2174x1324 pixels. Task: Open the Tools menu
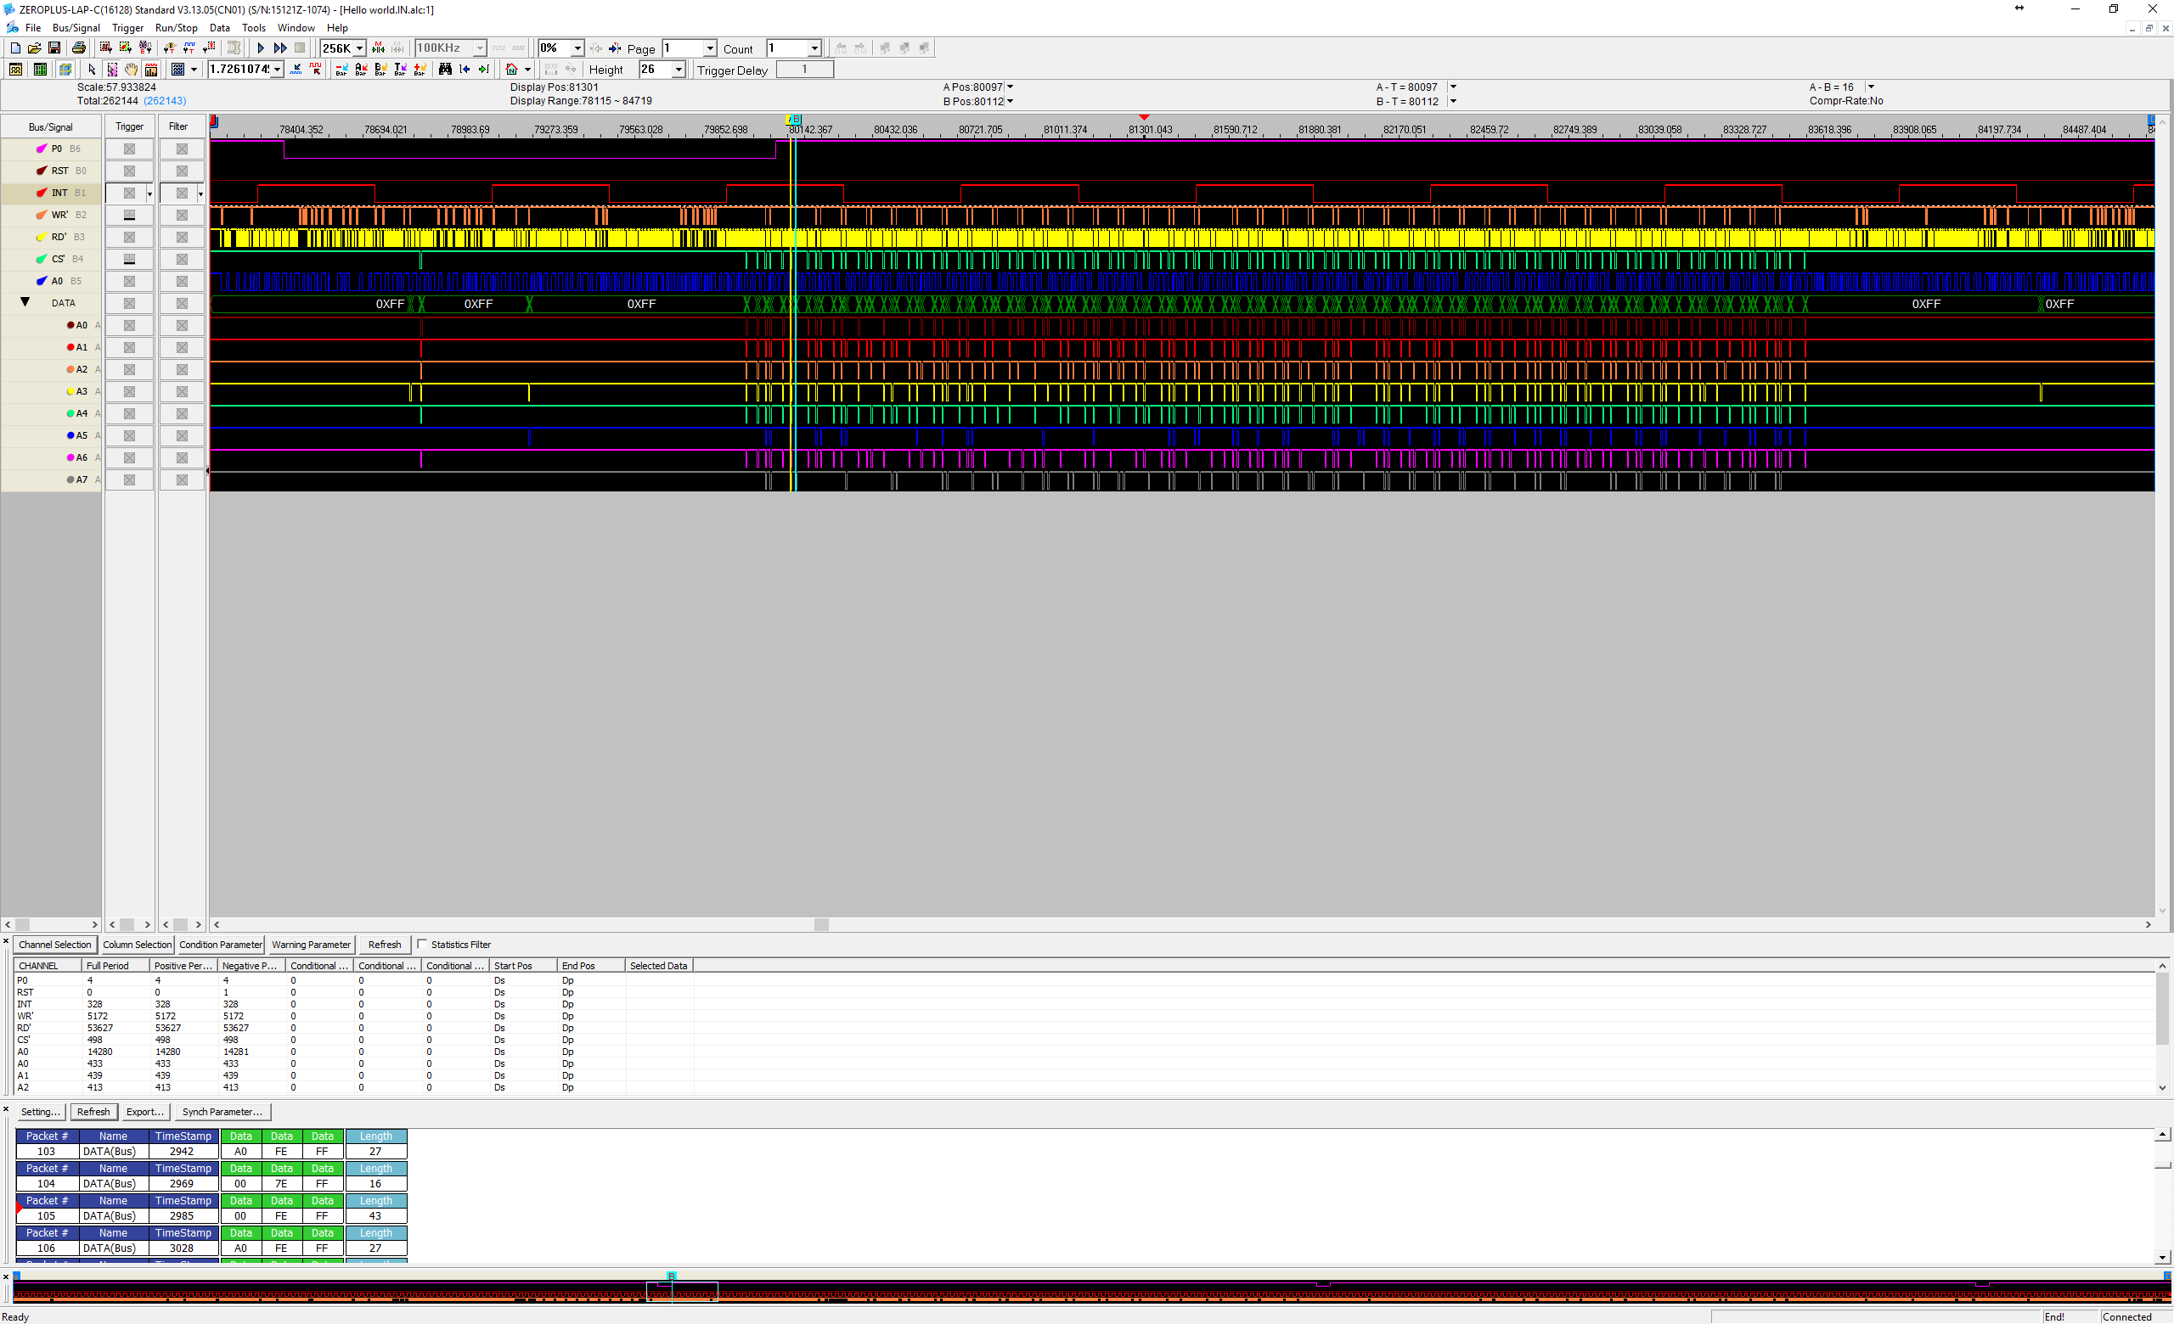point(253,27)
